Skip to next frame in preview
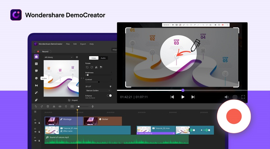The height and width of the screenshot is (149, 270). click(x=193, y=97)
